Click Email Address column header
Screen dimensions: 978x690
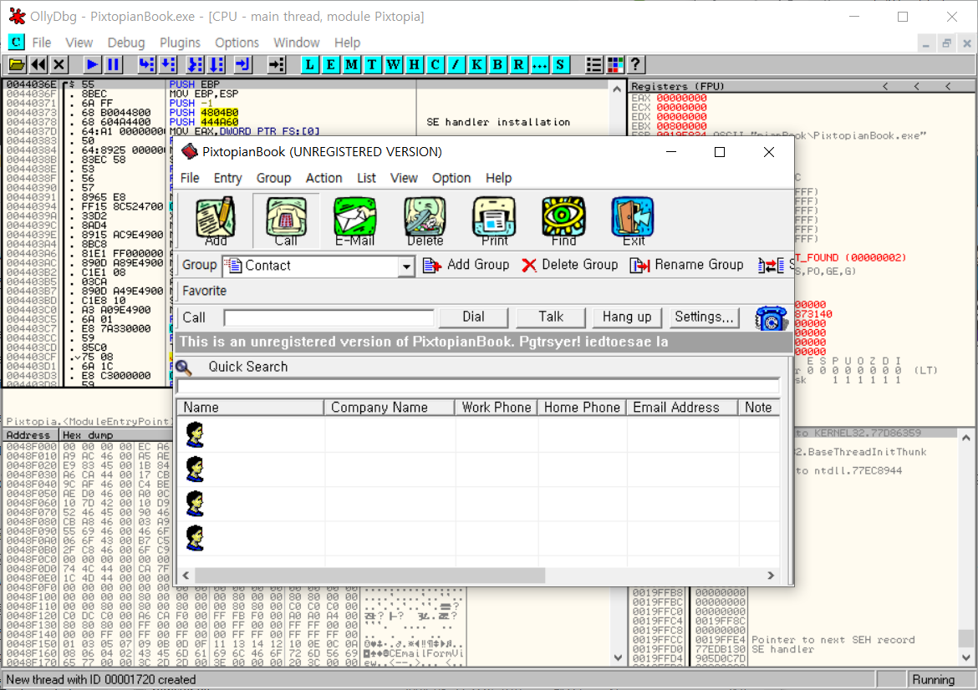click(x=683, y=408)
